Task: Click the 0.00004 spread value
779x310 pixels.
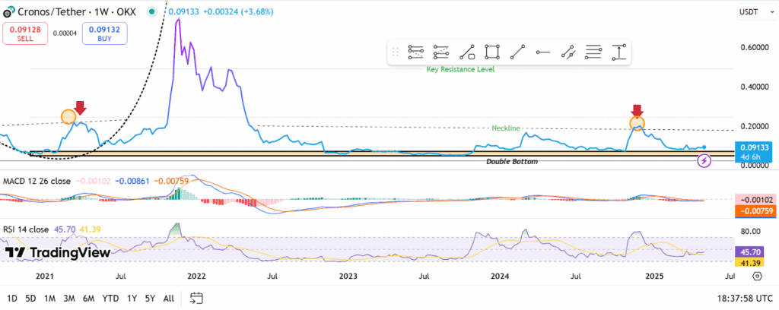Action: [65, 33]
